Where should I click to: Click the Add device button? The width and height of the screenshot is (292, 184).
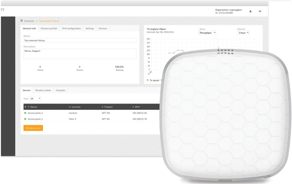point(33,128)
